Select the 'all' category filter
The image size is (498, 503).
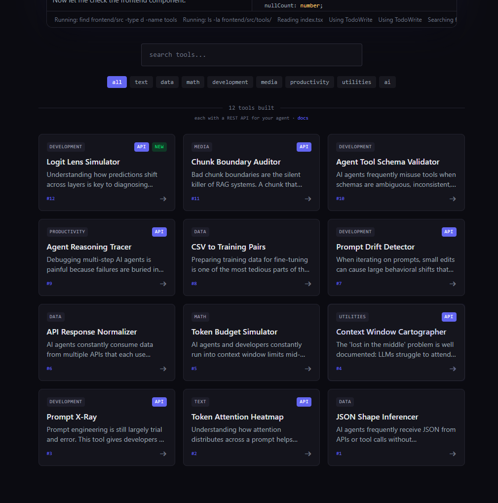click(x=117, y=82)
